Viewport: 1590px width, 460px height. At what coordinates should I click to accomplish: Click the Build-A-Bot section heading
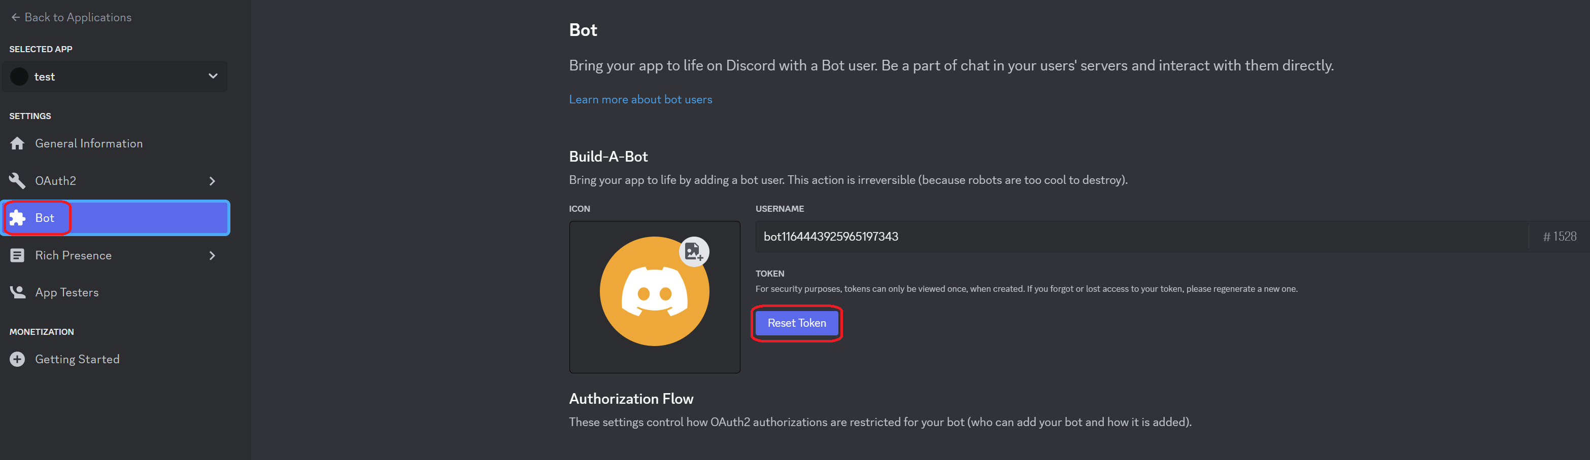tap(608, 157)
